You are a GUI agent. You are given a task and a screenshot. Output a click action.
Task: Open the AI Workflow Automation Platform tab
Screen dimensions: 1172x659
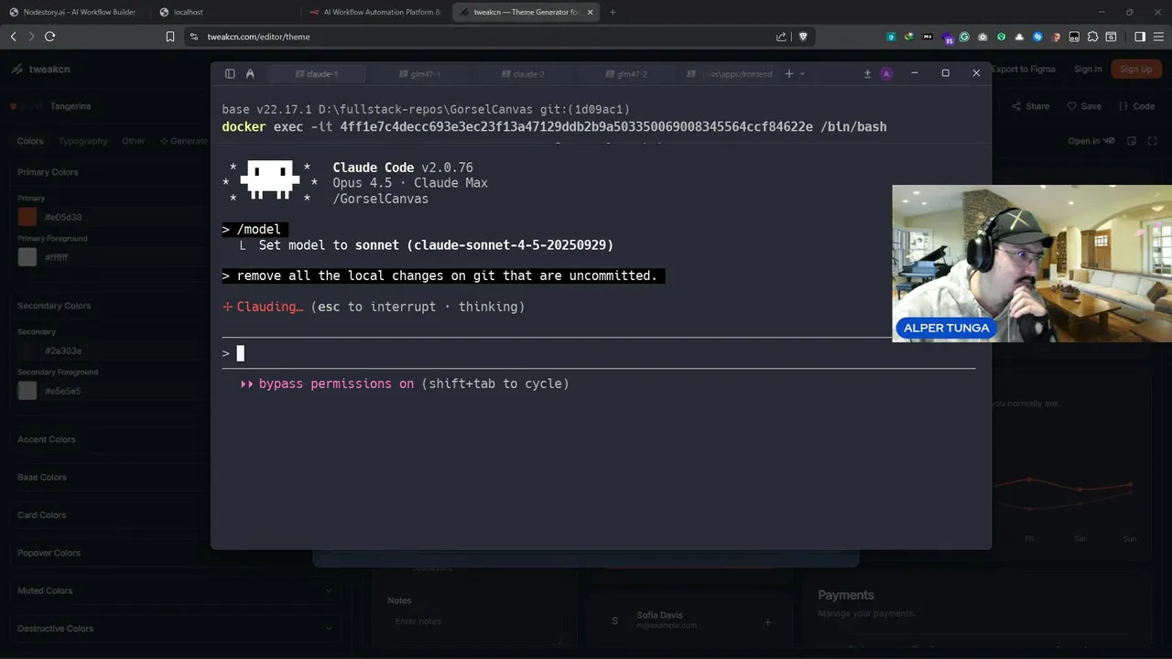(x=375, y=12)
